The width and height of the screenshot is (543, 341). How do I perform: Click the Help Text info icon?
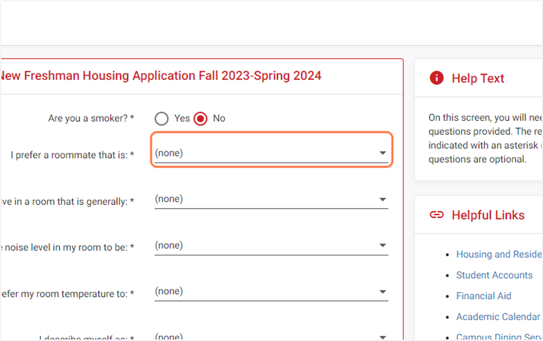(x=437, y=78)
